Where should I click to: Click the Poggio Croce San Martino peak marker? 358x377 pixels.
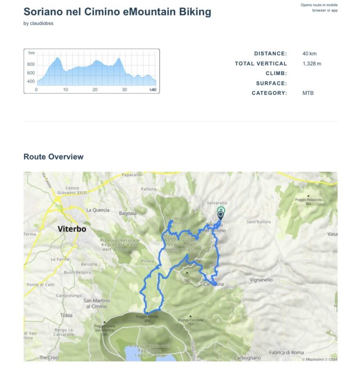tap(105, 322)
